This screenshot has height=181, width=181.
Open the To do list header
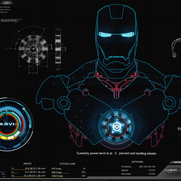tap(7, 2)
